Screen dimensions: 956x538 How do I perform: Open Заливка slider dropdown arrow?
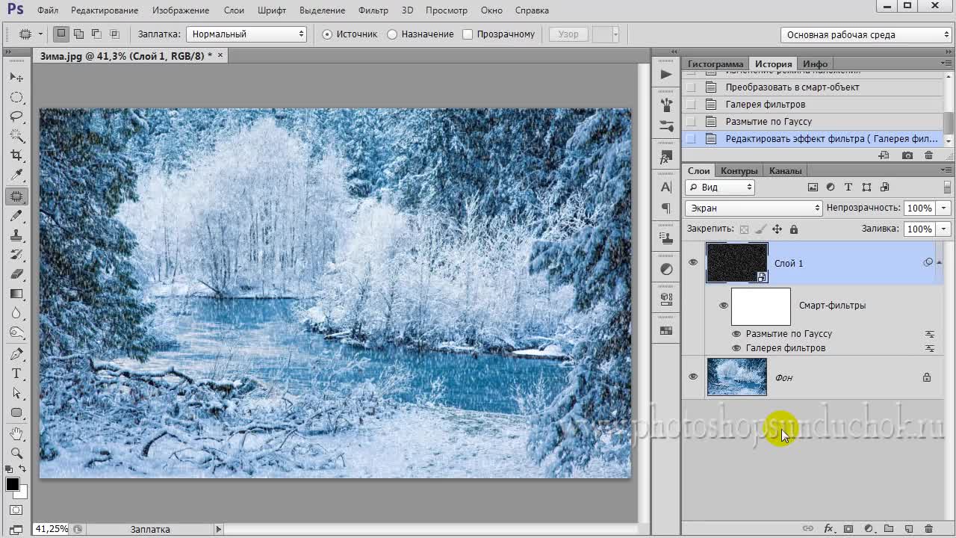pyautogui.click(x=944, y=229)
